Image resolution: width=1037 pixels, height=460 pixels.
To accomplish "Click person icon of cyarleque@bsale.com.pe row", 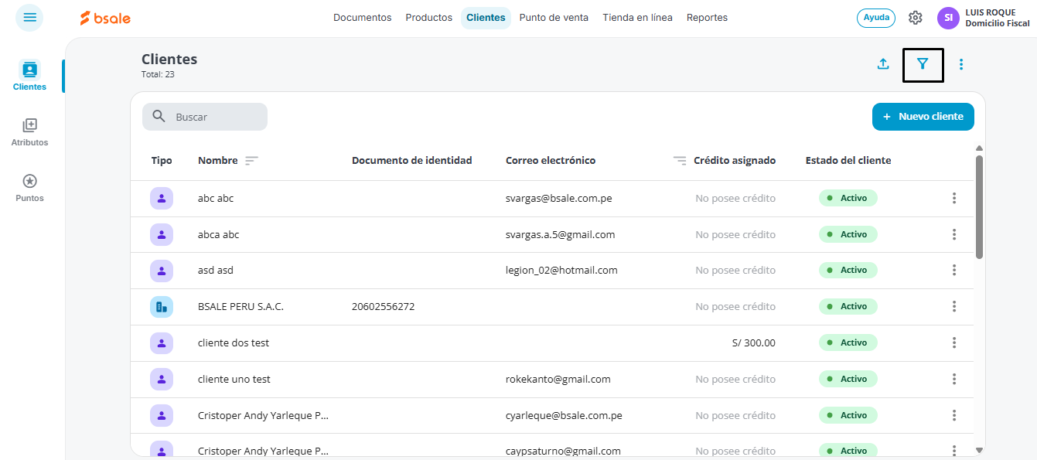I will click(161, 415).
